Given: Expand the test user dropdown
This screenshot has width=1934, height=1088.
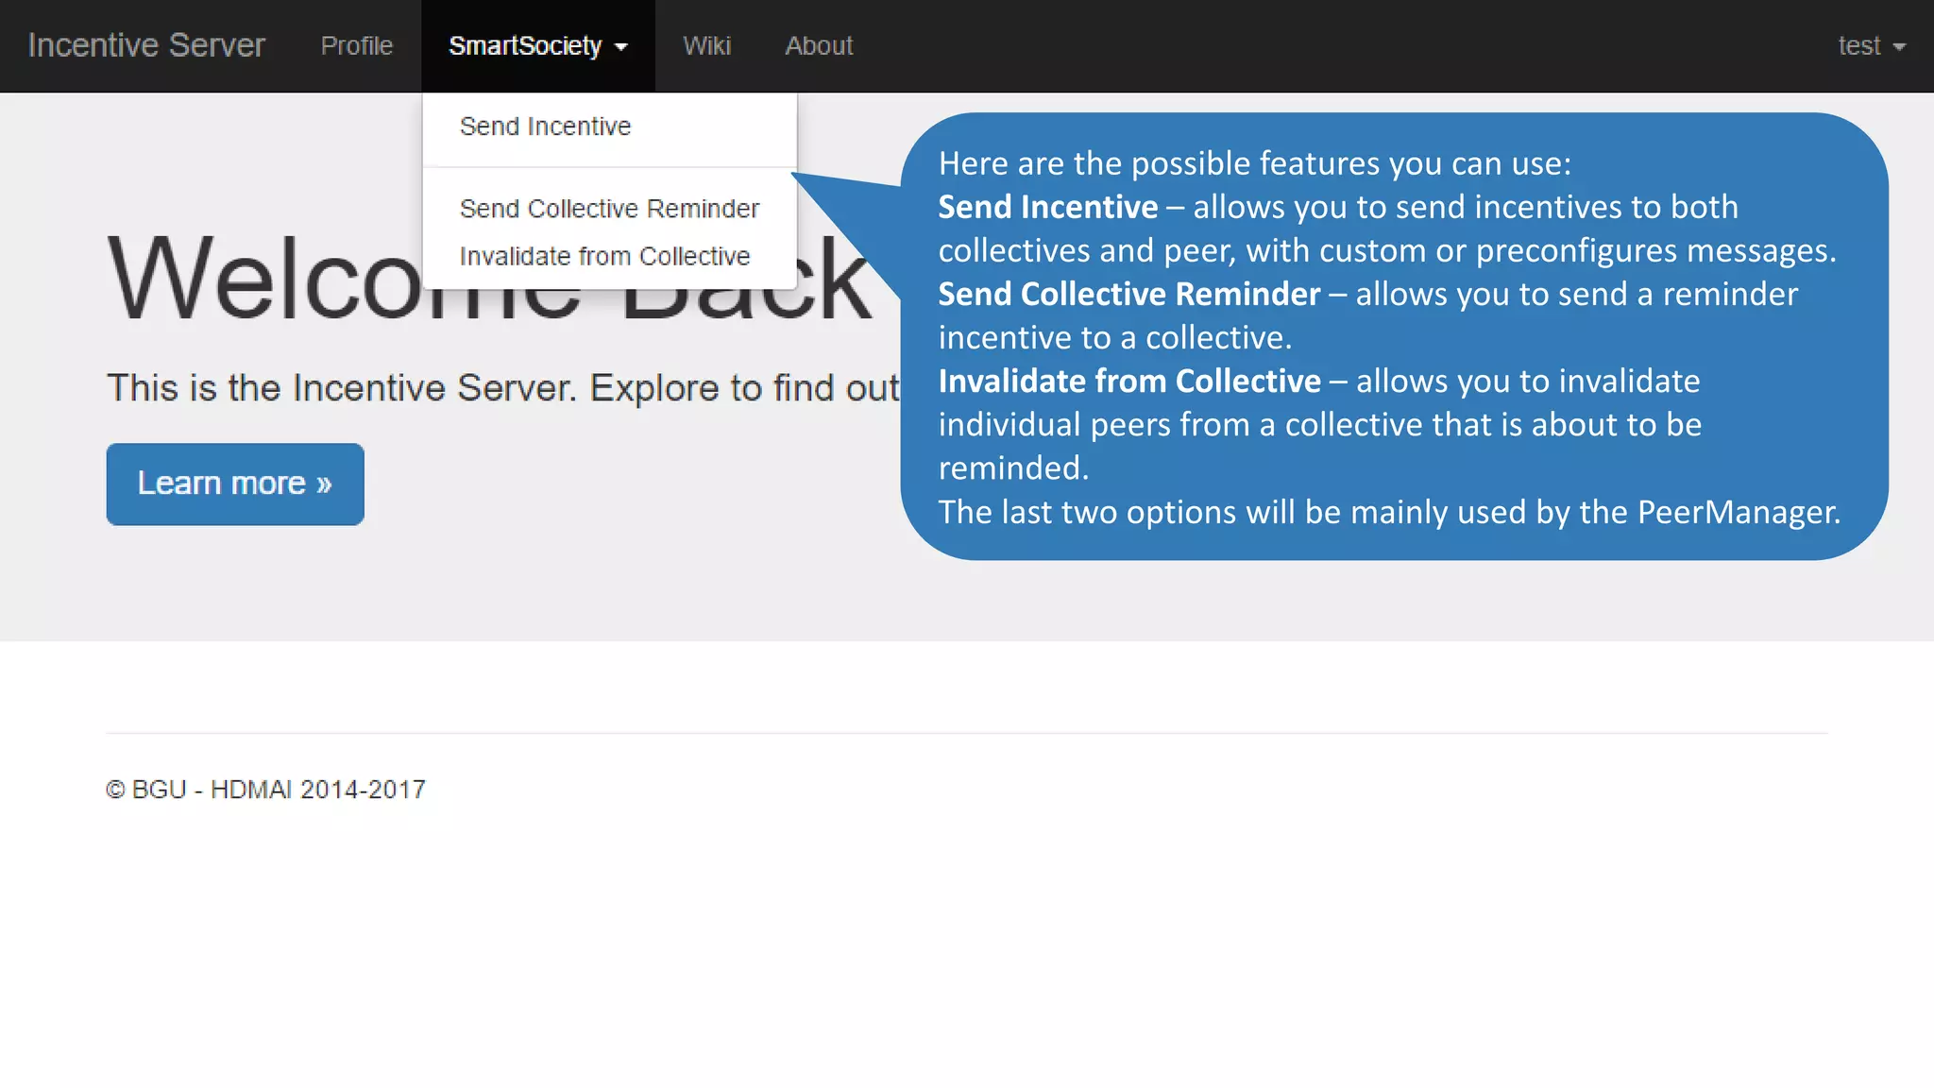Looking at the screenshot, I should [x=1871, y=45].
